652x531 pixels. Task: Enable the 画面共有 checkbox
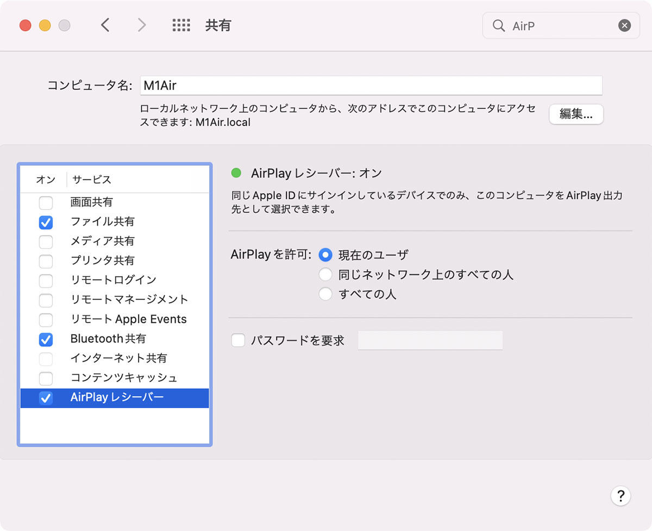click(x=46, y=203)
